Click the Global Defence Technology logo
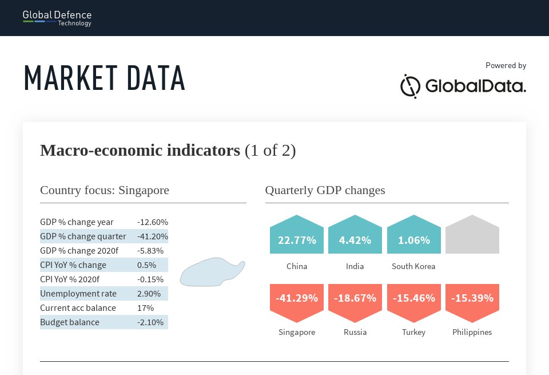549x375 pixels. 57,18
